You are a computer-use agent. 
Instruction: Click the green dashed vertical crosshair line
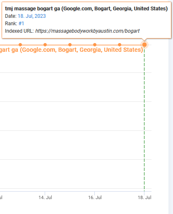[144, 119]
